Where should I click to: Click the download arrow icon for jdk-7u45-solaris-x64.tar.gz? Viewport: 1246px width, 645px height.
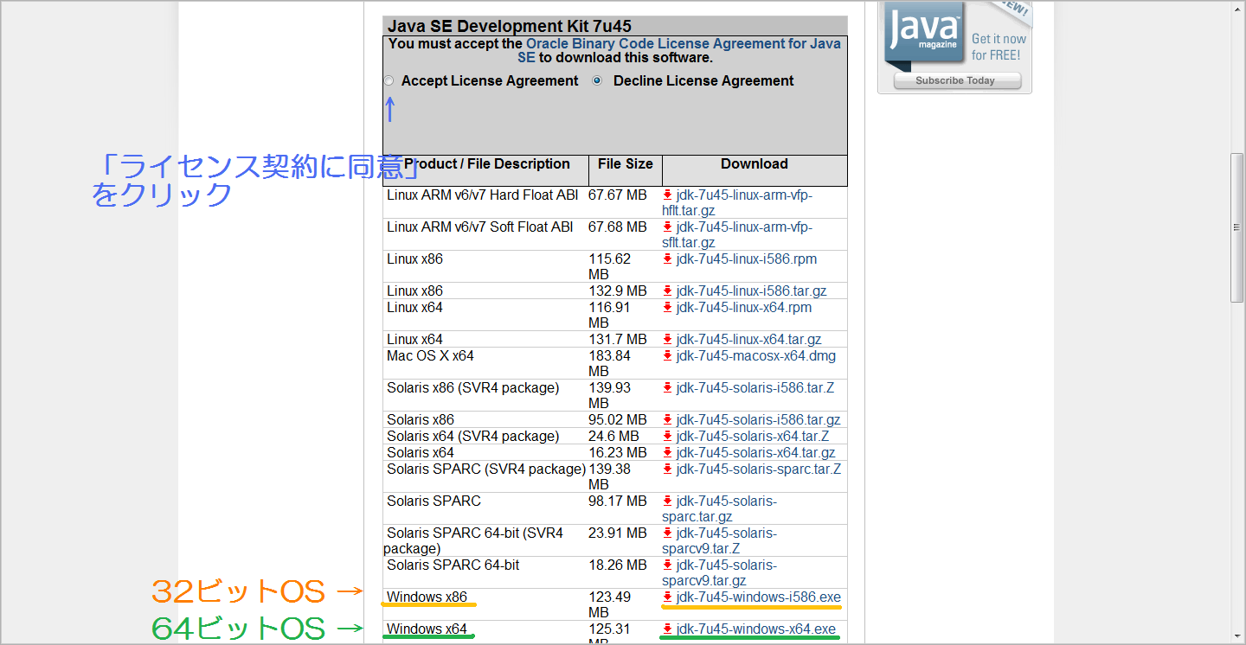click(667, 453)
